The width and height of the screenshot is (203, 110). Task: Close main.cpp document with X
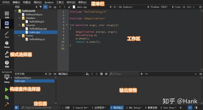(115, 7)
